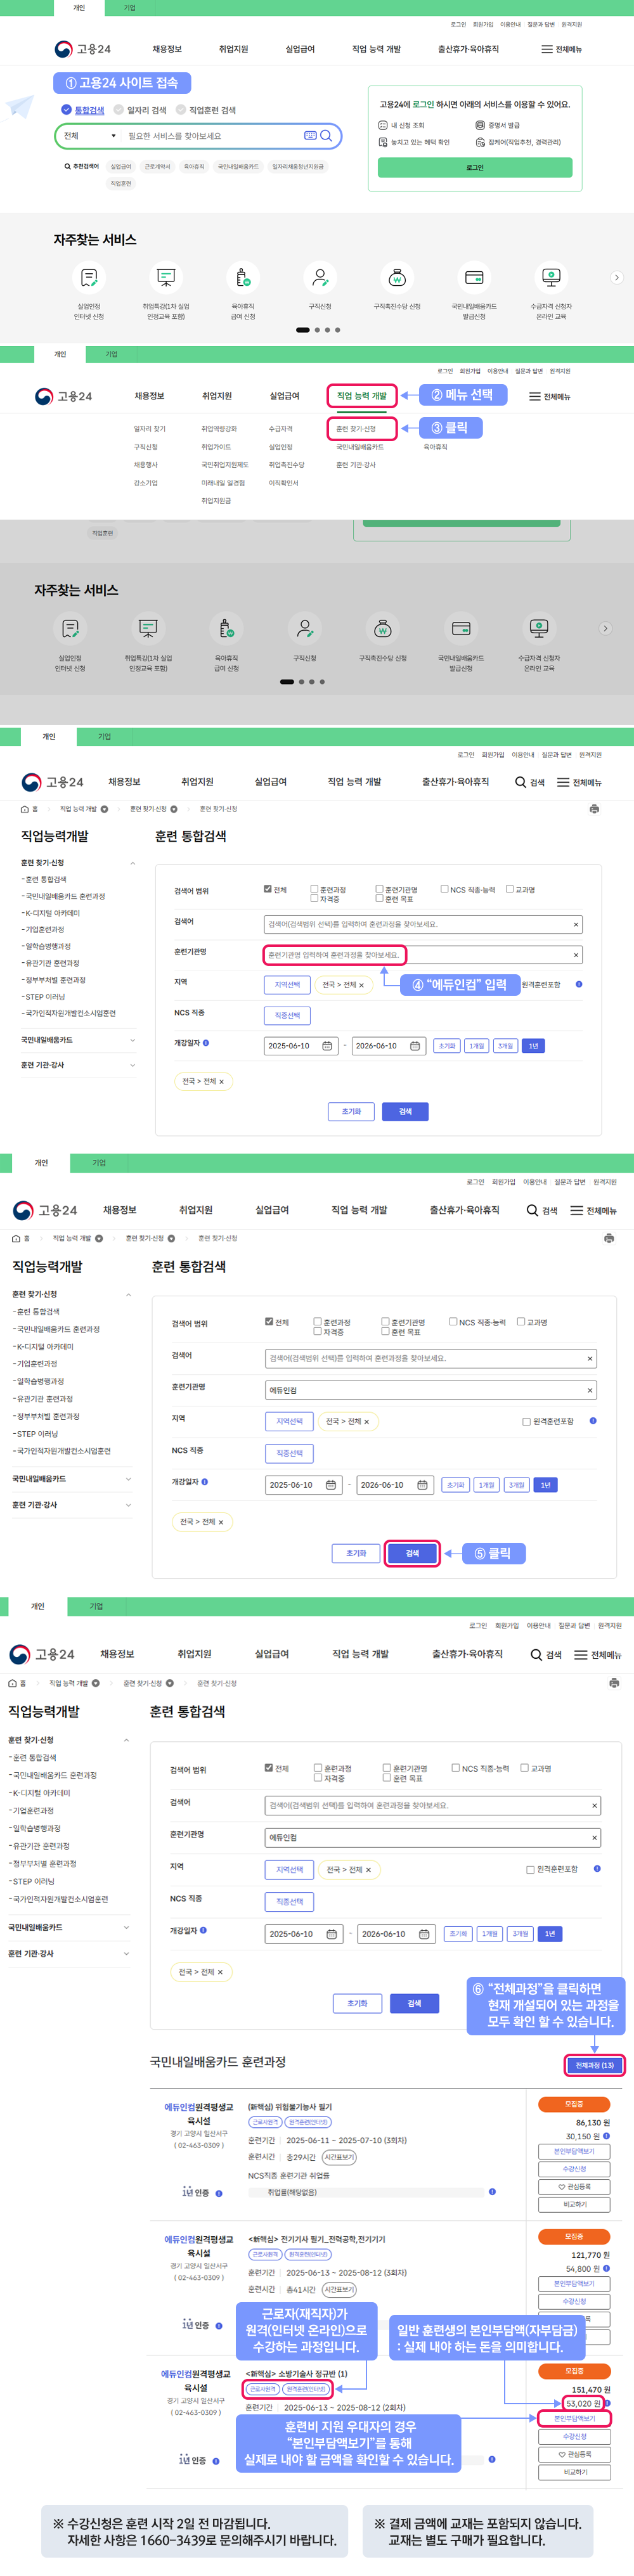
Task: Open 실업인정 인터넷 신청 icon in the topmost screenshot
Action: [x=89, y=277]
